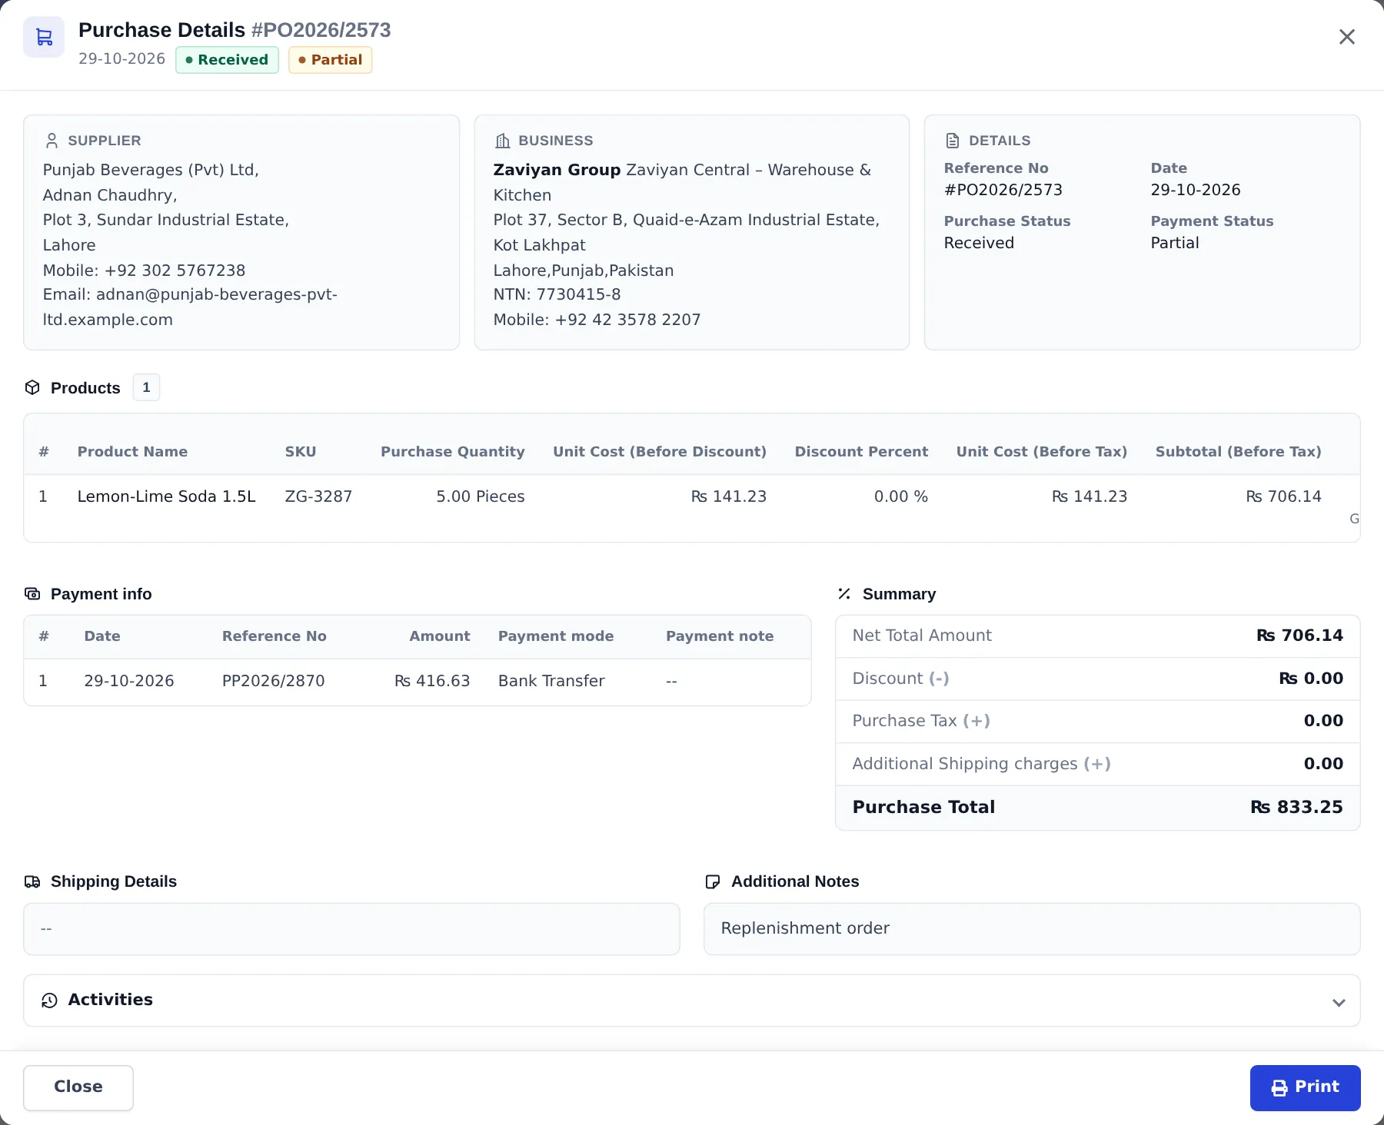
Task: Click the purchase cart icon in header
Action: [44, 37]
